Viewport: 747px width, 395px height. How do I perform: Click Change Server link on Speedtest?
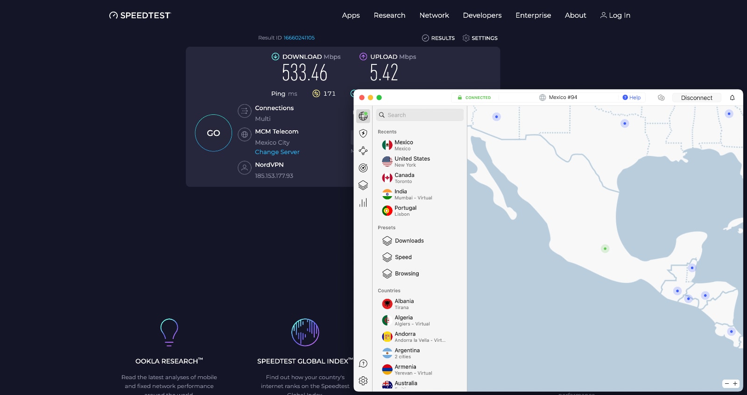click(277, 152)
